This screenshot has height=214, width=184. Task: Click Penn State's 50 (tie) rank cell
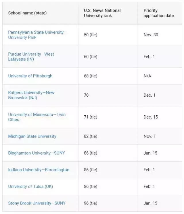tap(91, 35)
